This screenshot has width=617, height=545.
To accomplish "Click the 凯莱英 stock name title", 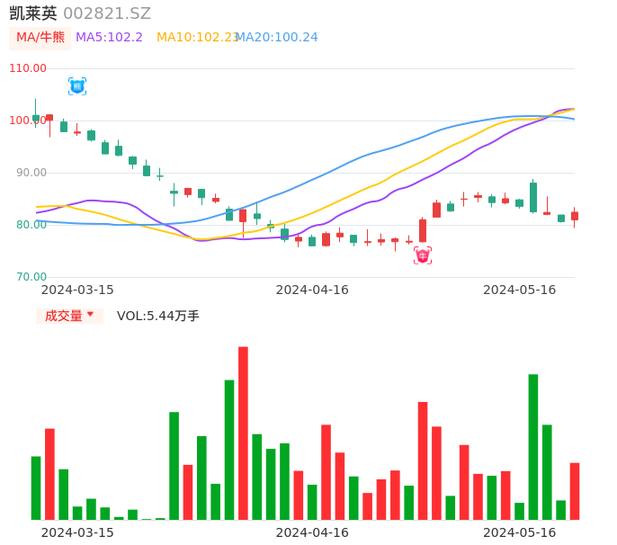I will pyautogui.click(x=33, y=13).
